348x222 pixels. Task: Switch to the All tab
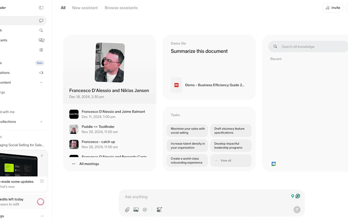tap(63, 8)
